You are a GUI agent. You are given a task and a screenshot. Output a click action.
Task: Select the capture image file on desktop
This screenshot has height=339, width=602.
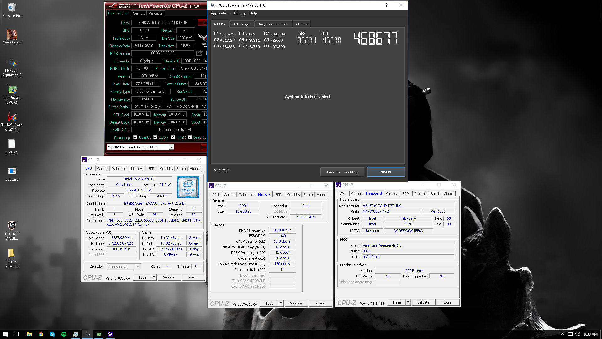tap(12, 174)
